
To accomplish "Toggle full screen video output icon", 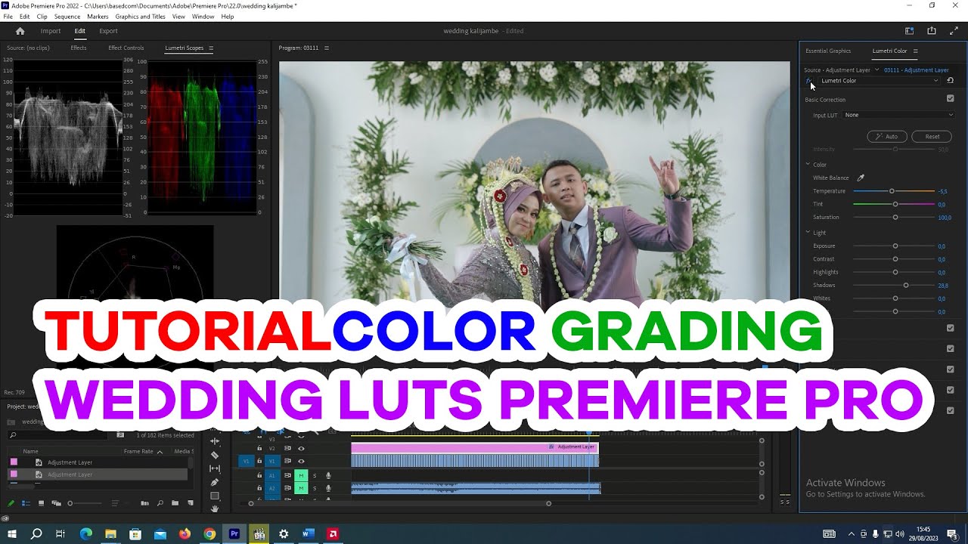I will (x=953, y=31).
